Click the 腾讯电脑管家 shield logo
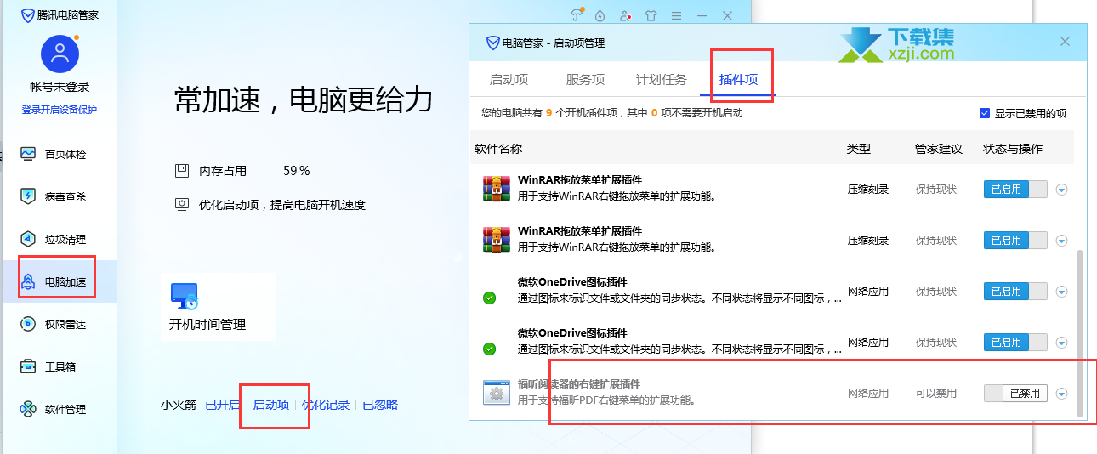Viewport: 1097px width, 454px height. pos(28,14)
